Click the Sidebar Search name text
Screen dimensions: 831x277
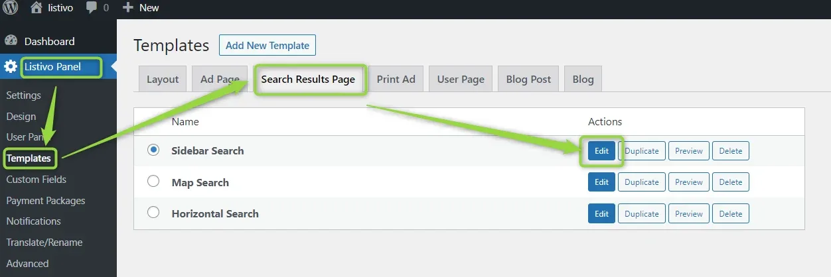tap(208, 150)
